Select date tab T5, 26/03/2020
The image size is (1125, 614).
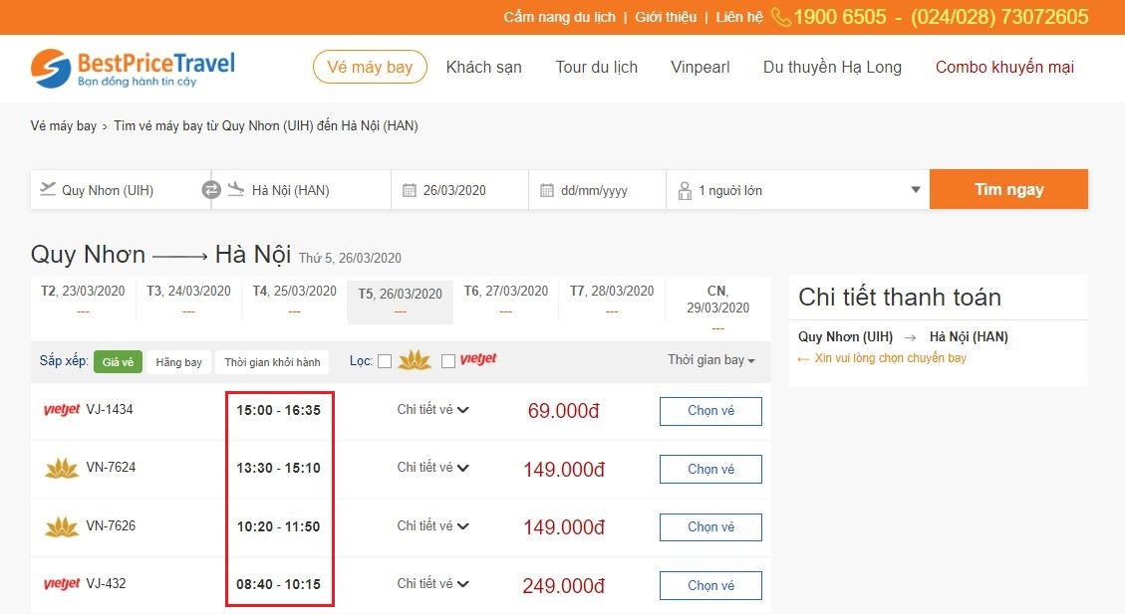pyautogui.click(x=400, y=302)
